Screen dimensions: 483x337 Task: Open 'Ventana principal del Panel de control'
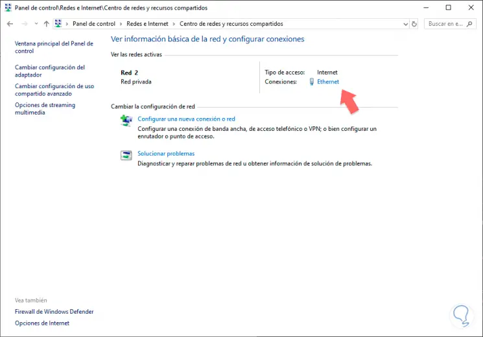[54, 47]
